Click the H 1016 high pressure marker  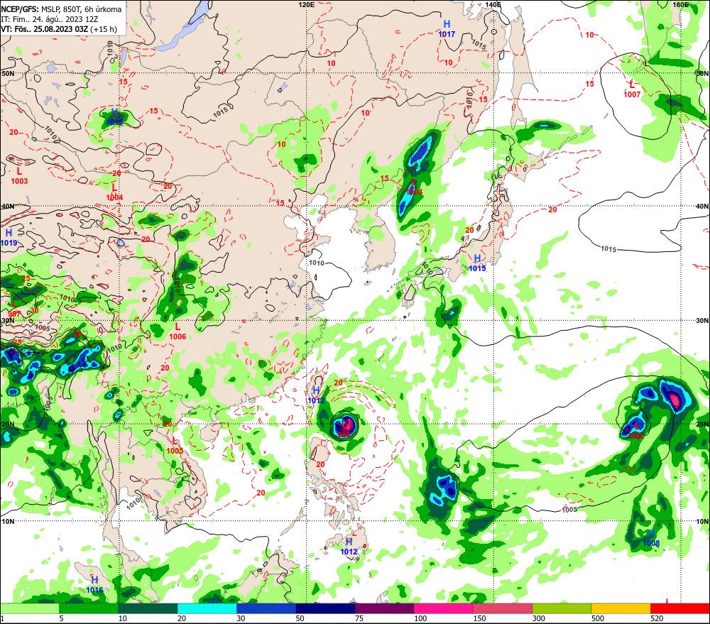click(x=94, y=585)
